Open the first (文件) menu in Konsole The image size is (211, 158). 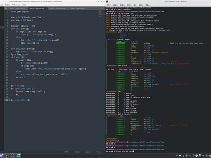(109, 5)
